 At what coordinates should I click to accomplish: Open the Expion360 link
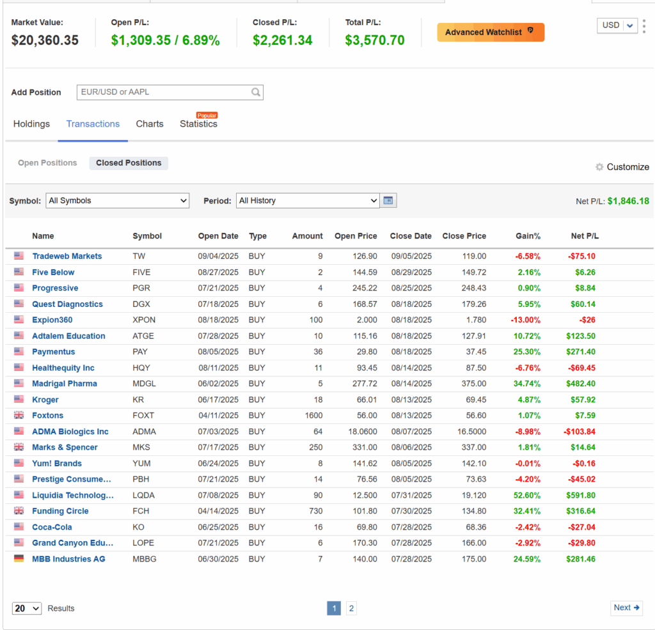click(x=52, y=320)
